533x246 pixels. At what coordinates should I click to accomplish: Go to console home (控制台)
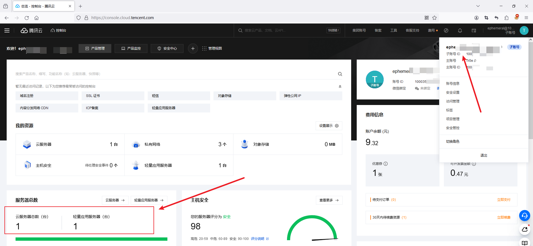[58, 30]
